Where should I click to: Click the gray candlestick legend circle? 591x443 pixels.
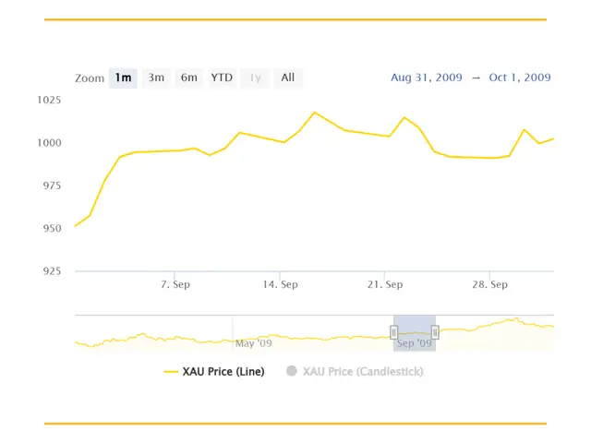pyautogui.click(x=292, y=371)
